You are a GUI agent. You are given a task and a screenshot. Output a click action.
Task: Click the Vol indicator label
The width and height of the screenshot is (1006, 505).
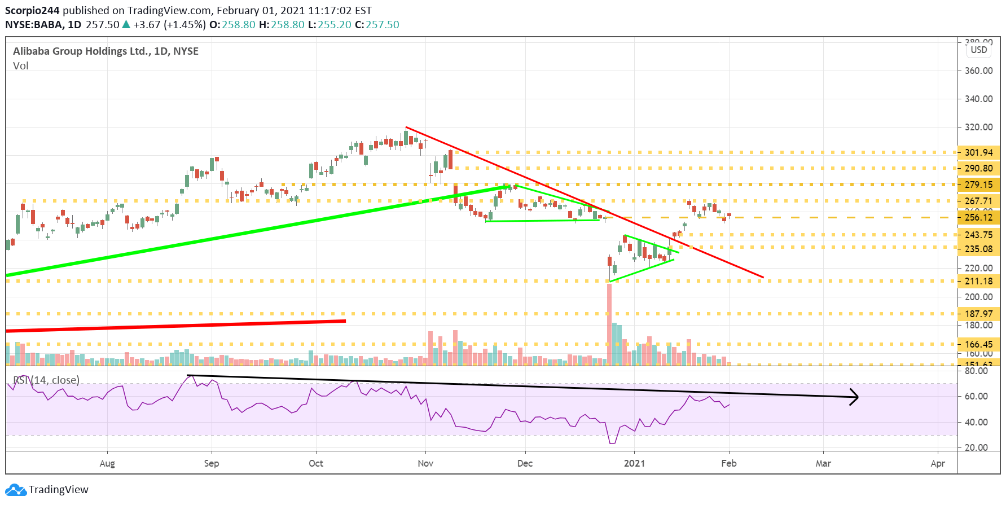pos(20,66)
